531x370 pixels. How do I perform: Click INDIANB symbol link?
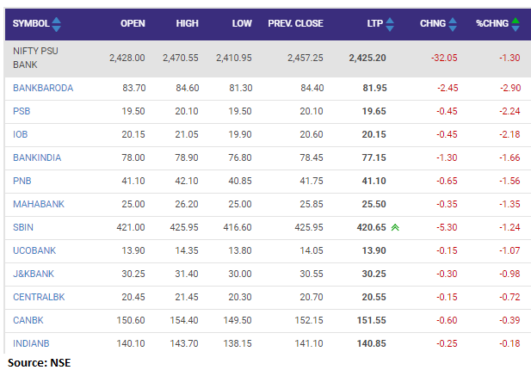coord(33,343)
